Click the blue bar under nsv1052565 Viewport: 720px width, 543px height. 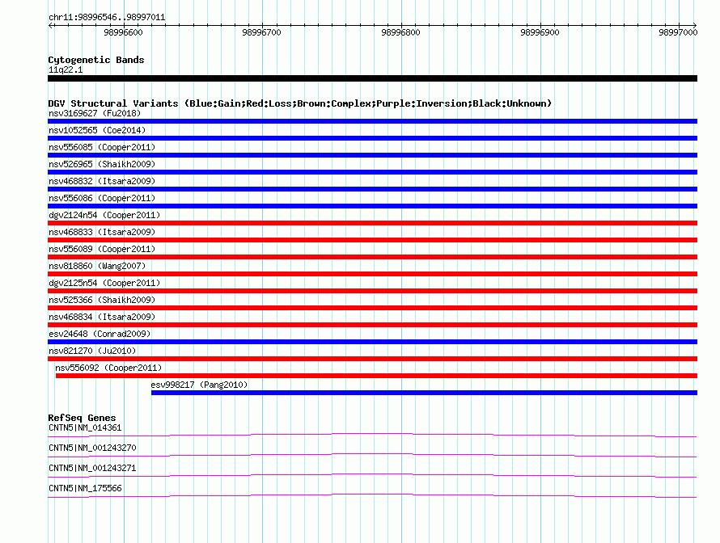coord(372,138)
